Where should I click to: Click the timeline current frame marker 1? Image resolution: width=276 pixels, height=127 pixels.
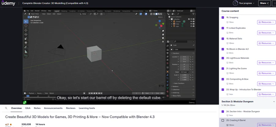[28, 96]
